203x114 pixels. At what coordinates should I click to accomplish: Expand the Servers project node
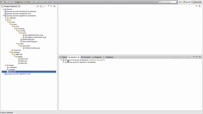(x=3, y=9)
